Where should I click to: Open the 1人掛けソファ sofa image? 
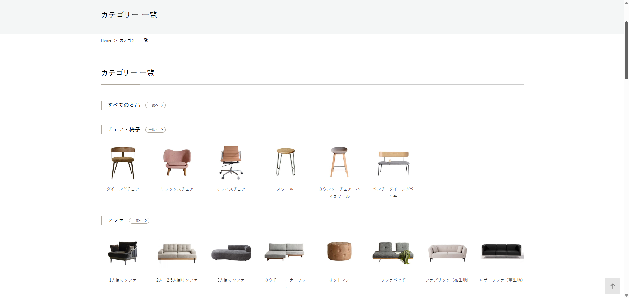[123, 253]
